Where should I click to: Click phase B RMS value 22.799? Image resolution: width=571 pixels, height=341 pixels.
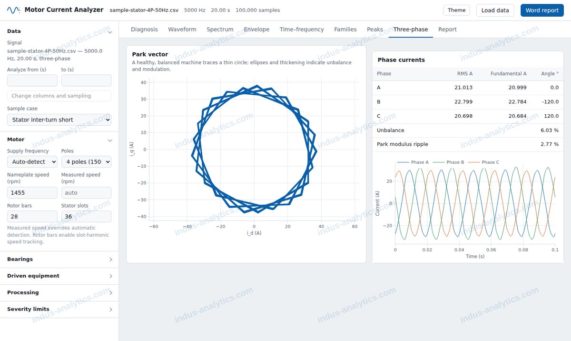tap(463, 102)
